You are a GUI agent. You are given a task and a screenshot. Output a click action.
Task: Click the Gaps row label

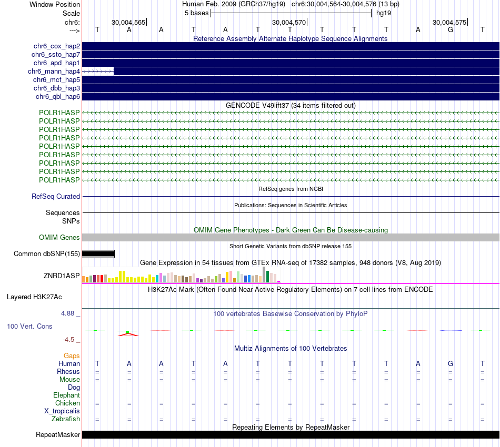point(72,356)
